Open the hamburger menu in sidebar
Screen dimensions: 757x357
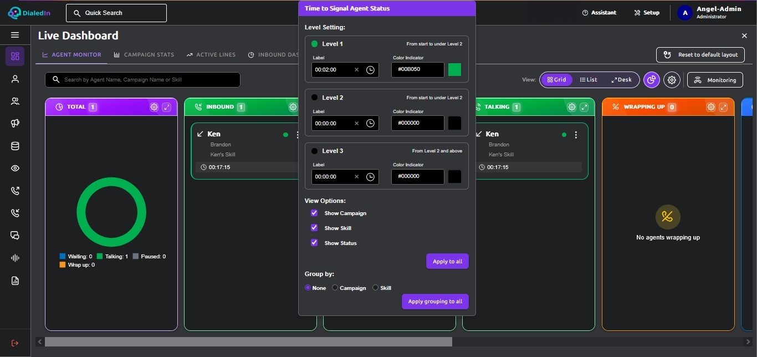pos(15,35)
